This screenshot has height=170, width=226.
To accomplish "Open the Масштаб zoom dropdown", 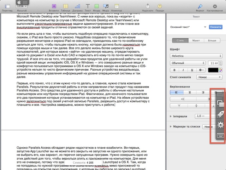I will (22, 6).
